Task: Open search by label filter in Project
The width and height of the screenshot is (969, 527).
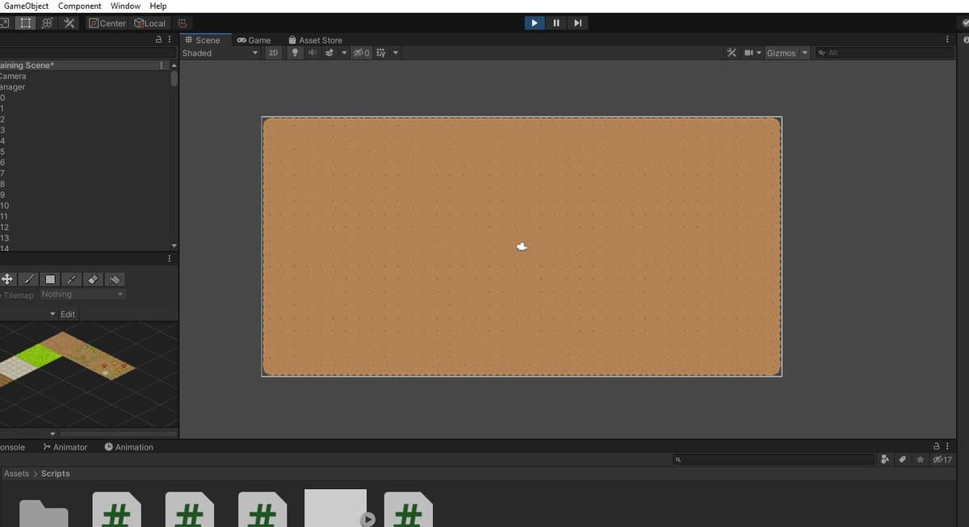Action: (x=903, y=459)
